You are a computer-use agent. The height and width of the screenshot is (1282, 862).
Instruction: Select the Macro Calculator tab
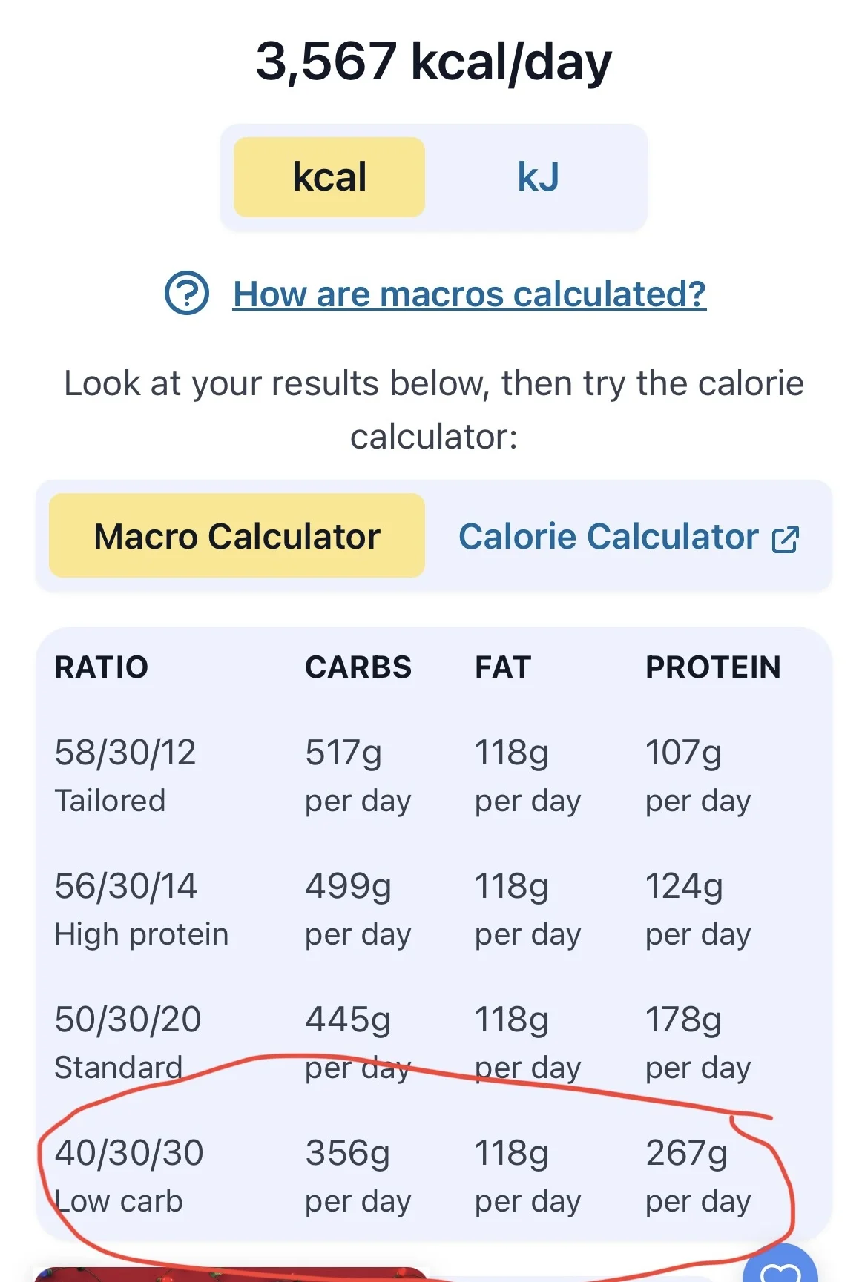(x=237, y=536)
